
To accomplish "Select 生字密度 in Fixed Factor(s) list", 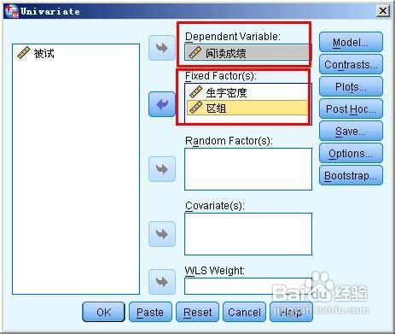I will click(x=247, y=92).
